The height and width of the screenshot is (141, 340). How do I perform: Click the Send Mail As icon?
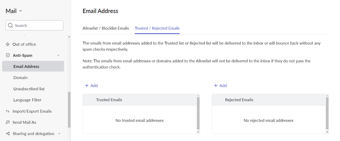8,123
